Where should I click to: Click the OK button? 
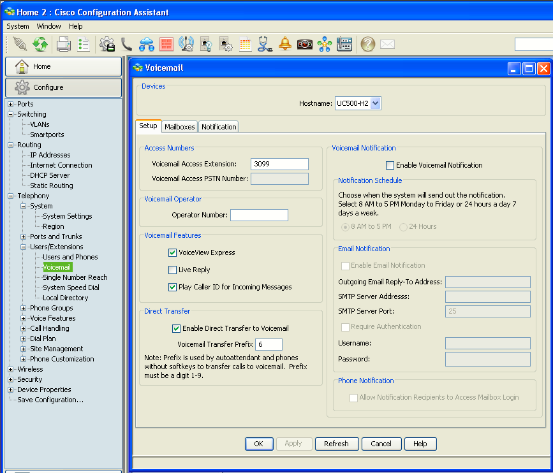259,444
